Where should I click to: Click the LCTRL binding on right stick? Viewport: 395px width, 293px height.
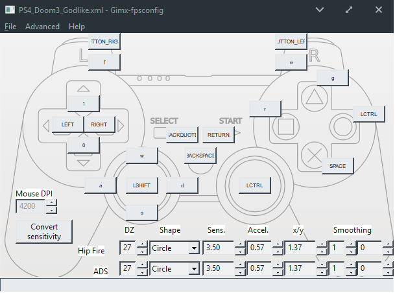(254, 185)
